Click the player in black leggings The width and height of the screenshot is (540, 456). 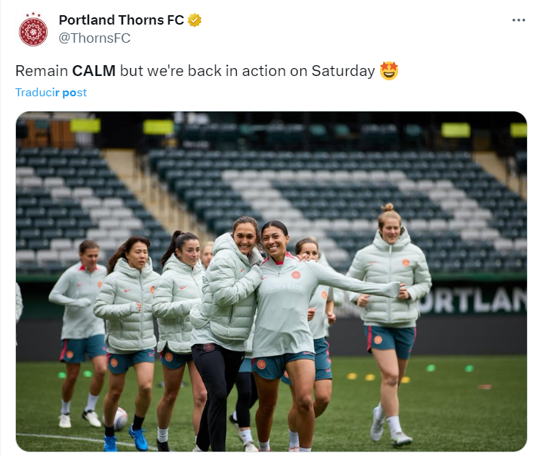[226, 334]
